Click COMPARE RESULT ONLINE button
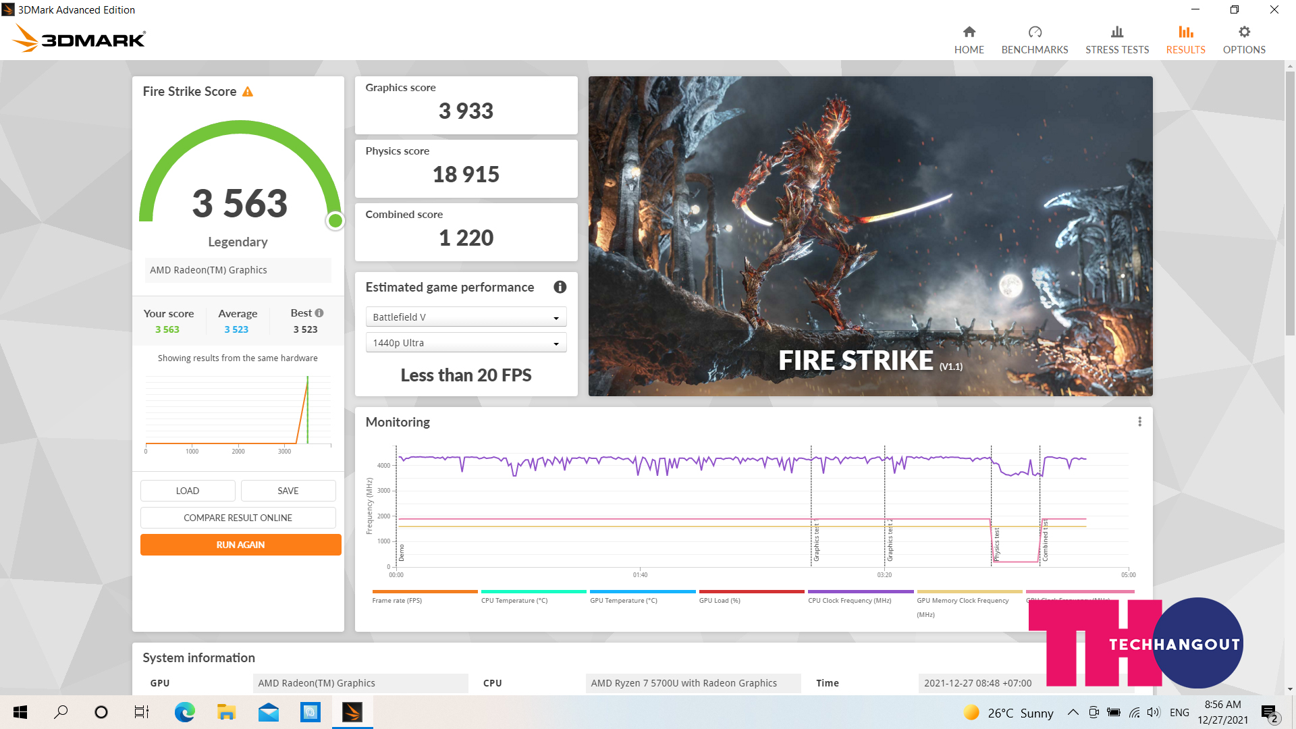This screenshot has width=1296, height=729. pos(238,518)
